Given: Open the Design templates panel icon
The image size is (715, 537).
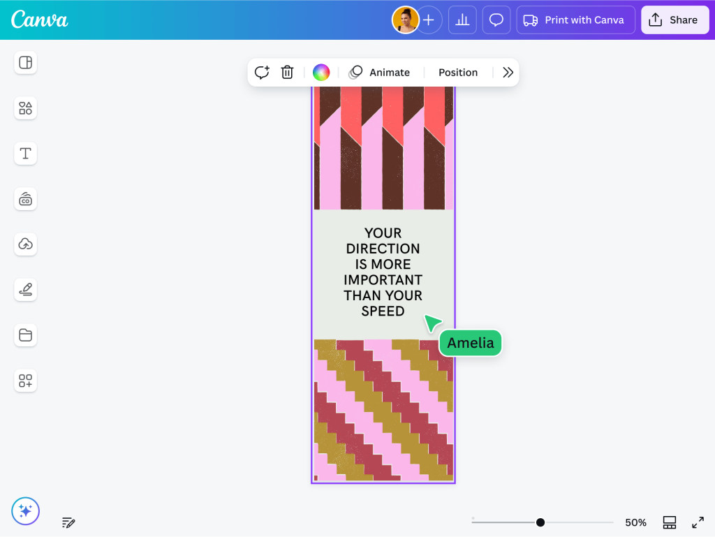Looking at the screenshot, I should click(26, 63).
